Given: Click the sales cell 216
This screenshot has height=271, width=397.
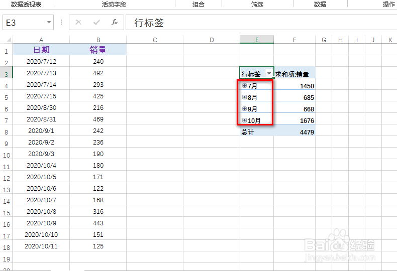Looking at the screenshot, I should 98,107.
